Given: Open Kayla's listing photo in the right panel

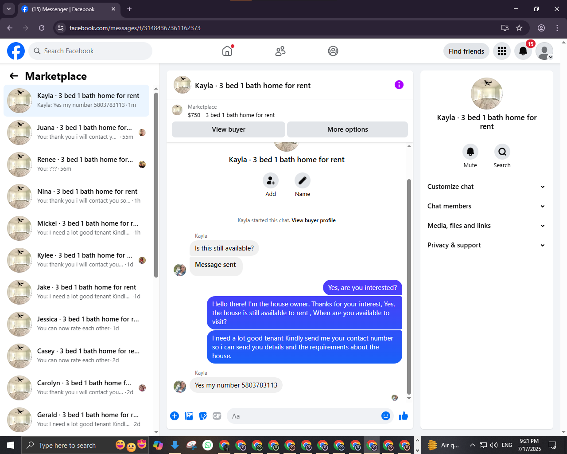Looking at the screenshot, I should point(487,94).
